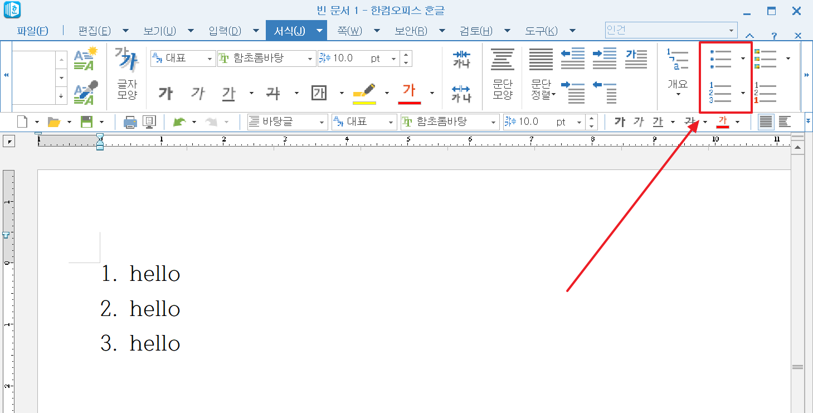Open the 보기 menu tab
This screenshot has width=813, height=413.
pos(159,31)
